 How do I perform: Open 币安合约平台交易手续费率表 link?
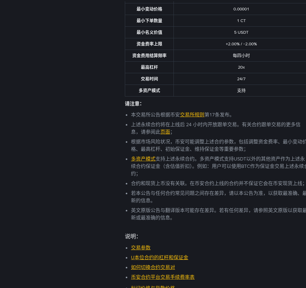point(163,277)
